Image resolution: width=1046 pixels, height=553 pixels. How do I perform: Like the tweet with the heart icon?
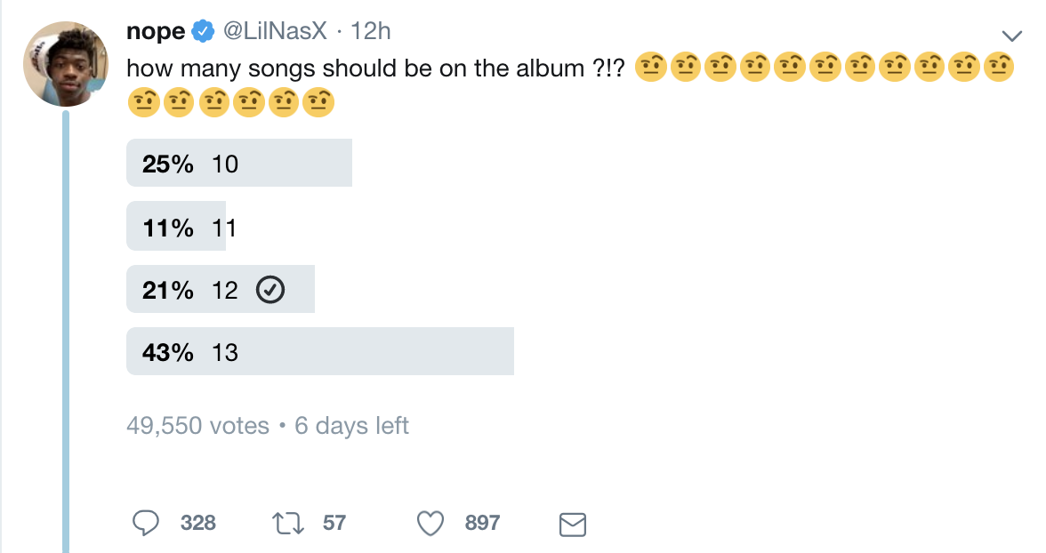pyautogui.click(x=431, y=524)
